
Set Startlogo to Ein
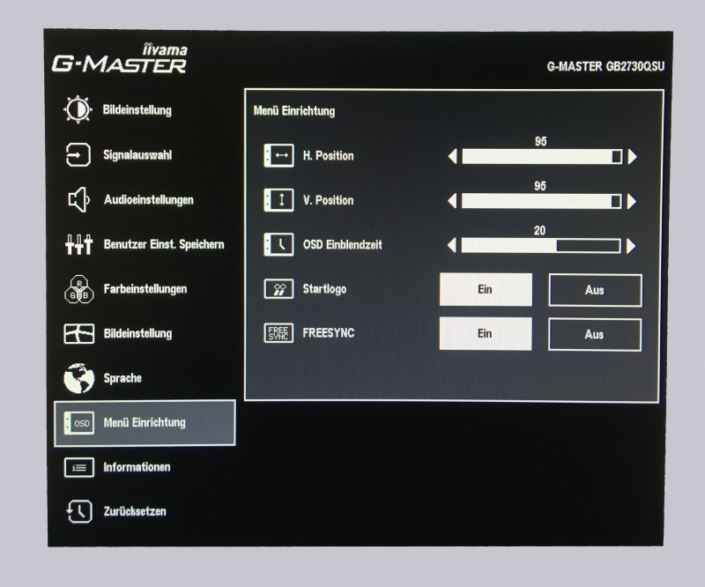[486, 289]
